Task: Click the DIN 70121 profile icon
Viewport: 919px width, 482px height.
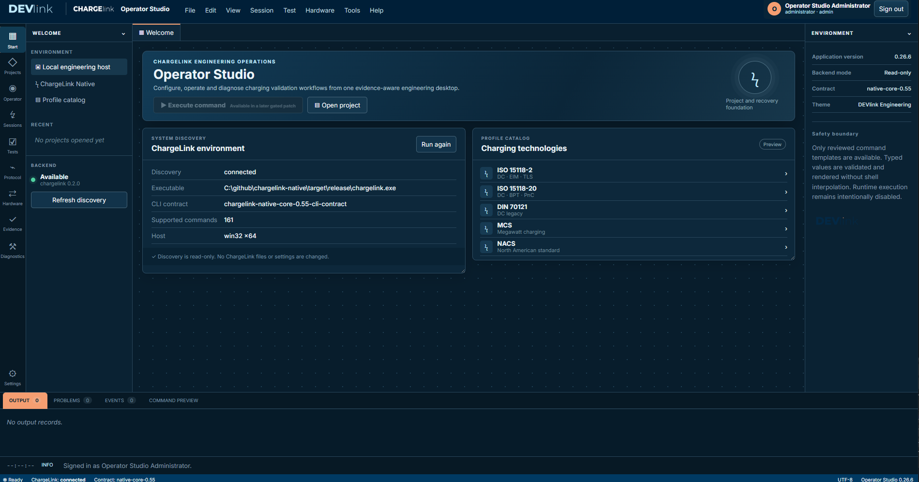Action: click(x=486, y=210)
